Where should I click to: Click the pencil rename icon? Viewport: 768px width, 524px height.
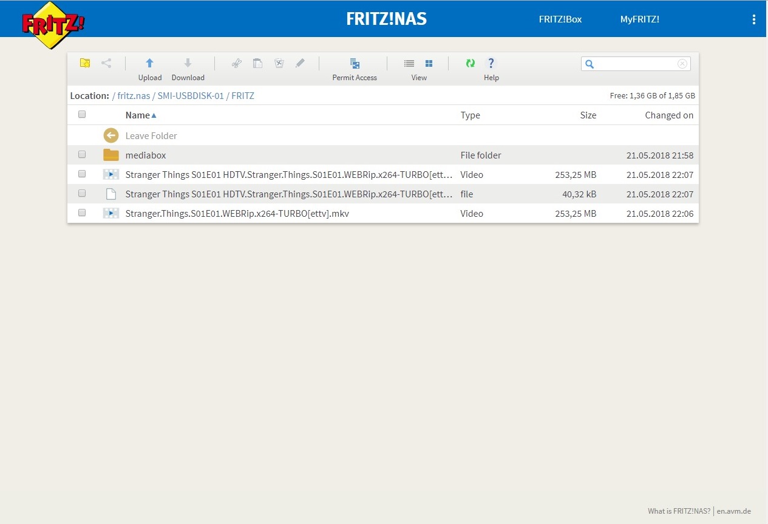pos(300,63)
